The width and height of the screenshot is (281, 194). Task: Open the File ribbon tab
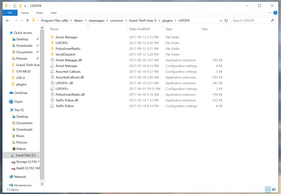10,13
